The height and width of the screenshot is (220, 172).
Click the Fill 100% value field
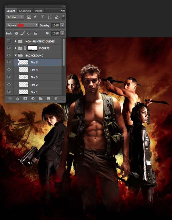[56, 33]
